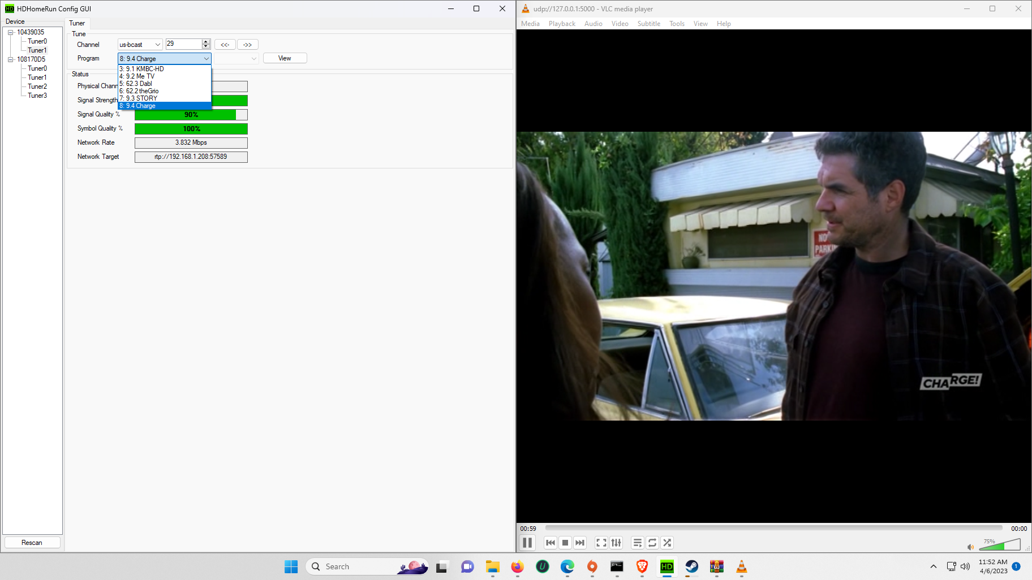Open Brave browser from the taskbar
This screenshot has width=1032, height=580.
(642, 566)
